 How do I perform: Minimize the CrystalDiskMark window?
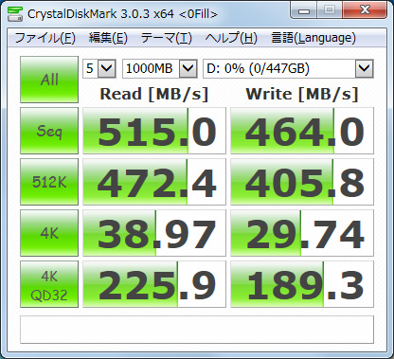304,10
